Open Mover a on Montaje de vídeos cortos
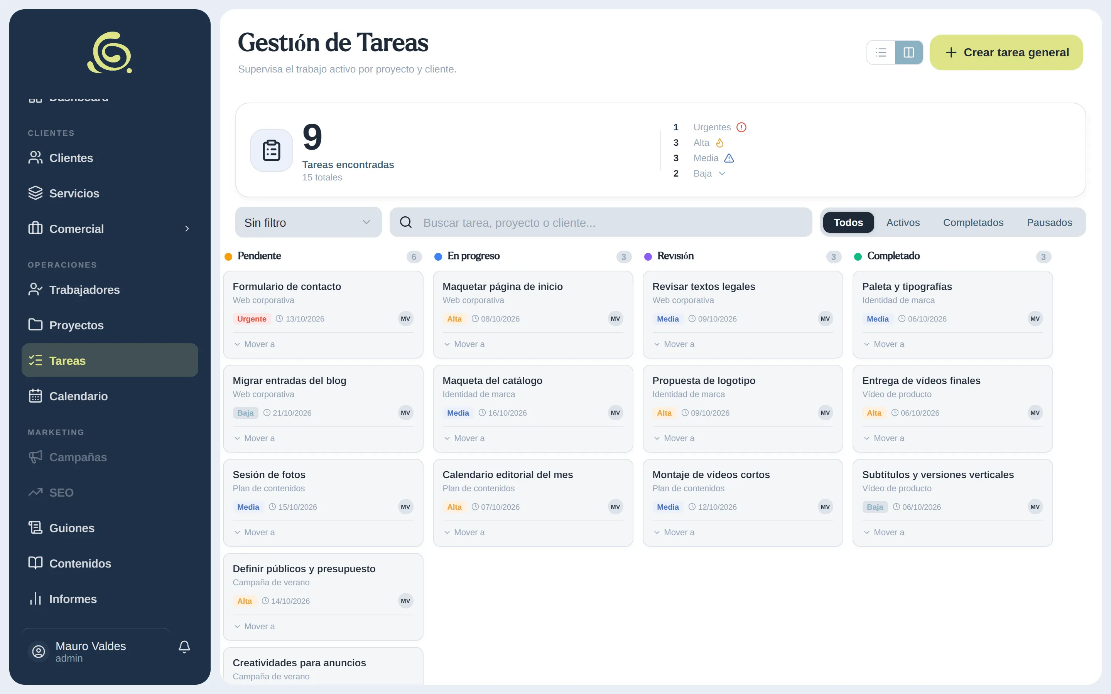The width and height of the screenshot is (1111, 694). click(674, 532)
